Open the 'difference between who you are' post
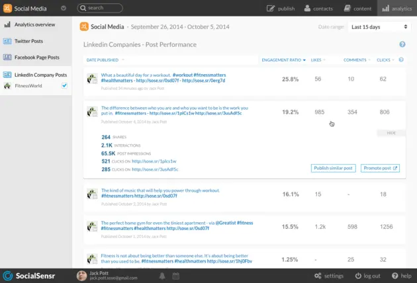This screenshot has width=417, height=283. (175, 110)
